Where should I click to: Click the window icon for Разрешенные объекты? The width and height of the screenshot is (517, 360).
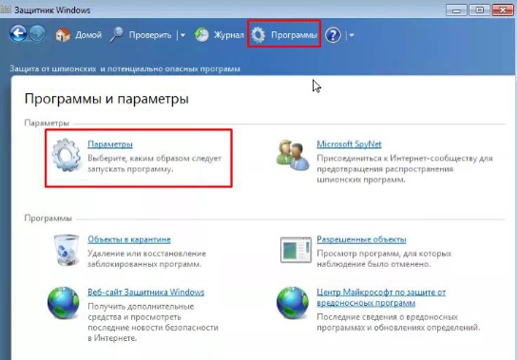pos(296,250)
